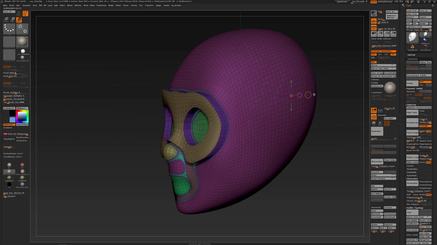Collapse the Modify Topology section
Image resolution: width=437 pixels, height=245 pixels.
(415, 208)
